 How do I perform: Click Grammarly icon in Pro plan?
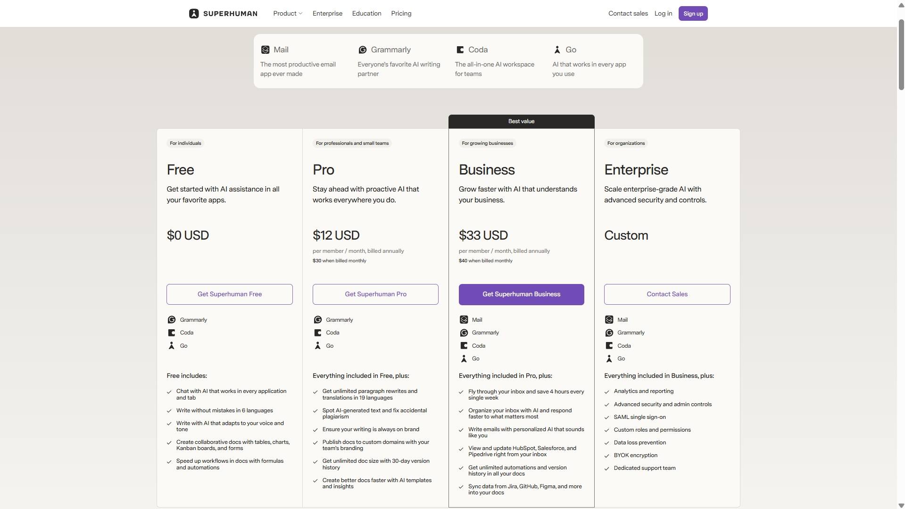click(318, 320)
